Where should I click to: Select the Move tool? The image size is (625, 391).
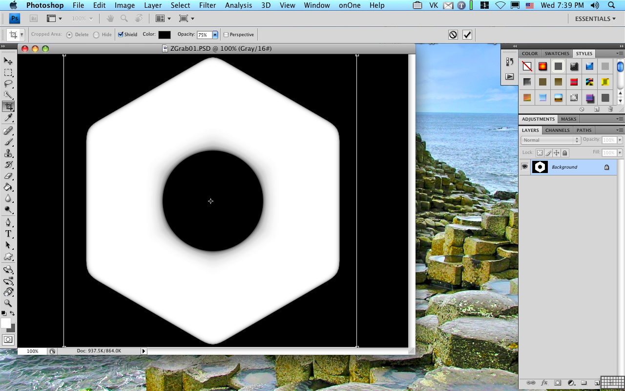pos(8,61)
